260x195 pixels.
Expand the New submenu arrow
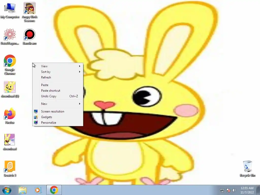[x=80, y=104]
